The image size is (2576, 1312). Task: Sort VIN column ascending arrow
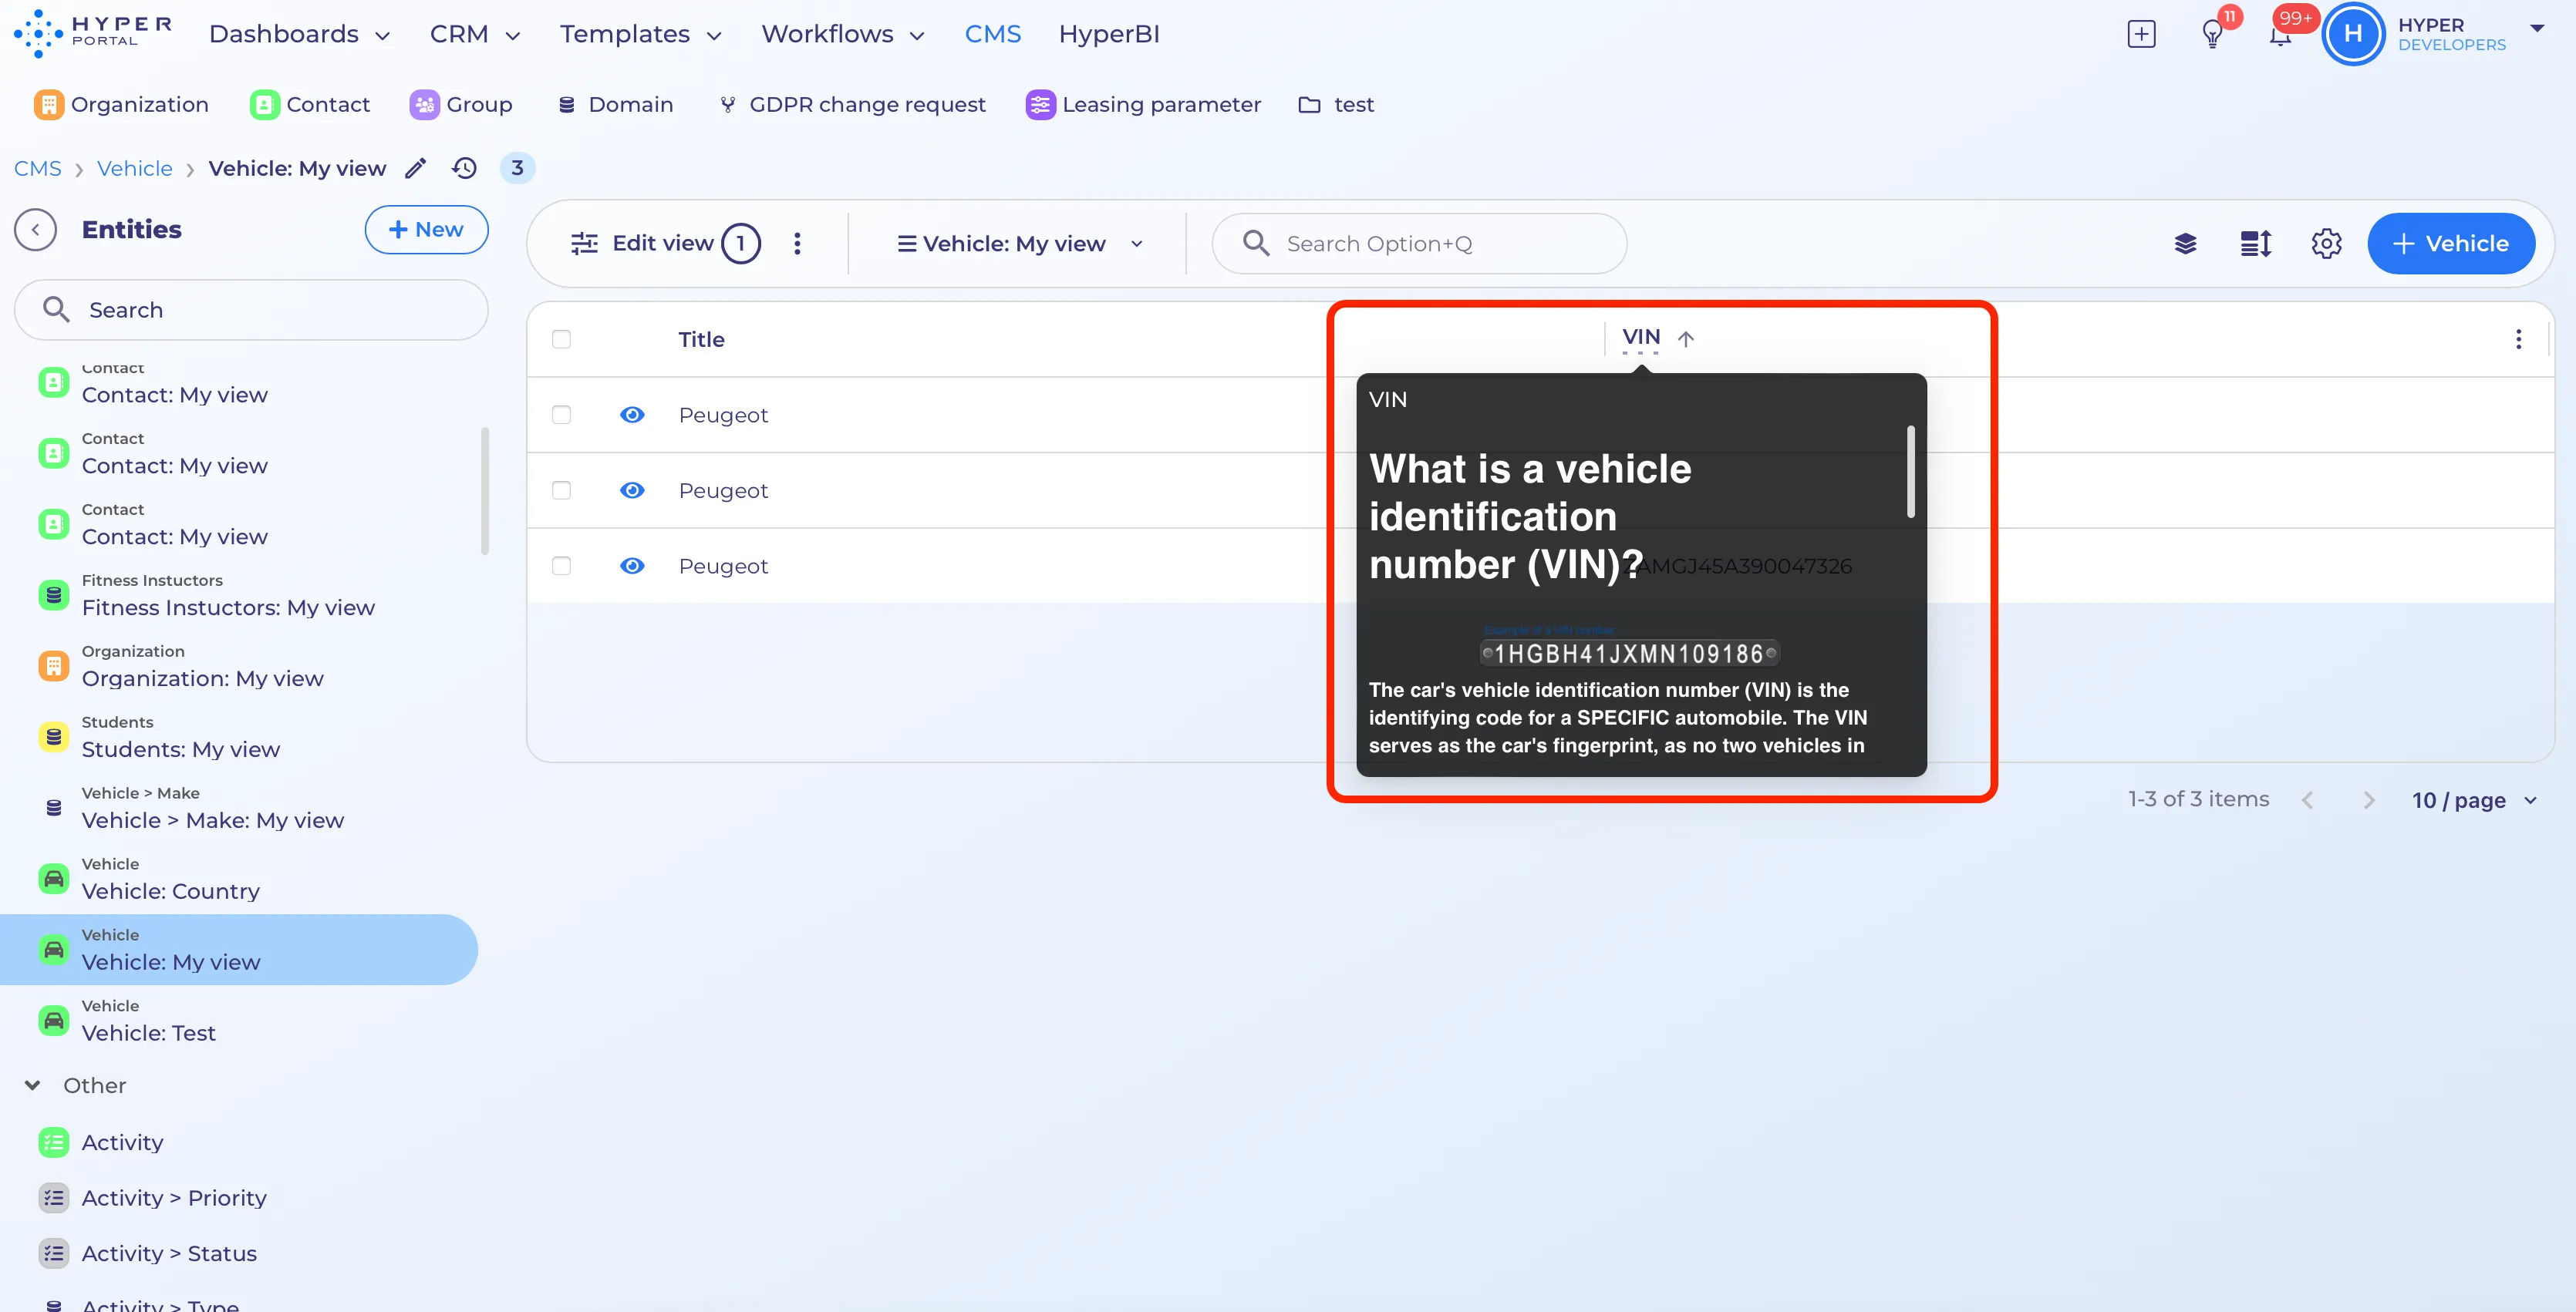click(1686, 340)
